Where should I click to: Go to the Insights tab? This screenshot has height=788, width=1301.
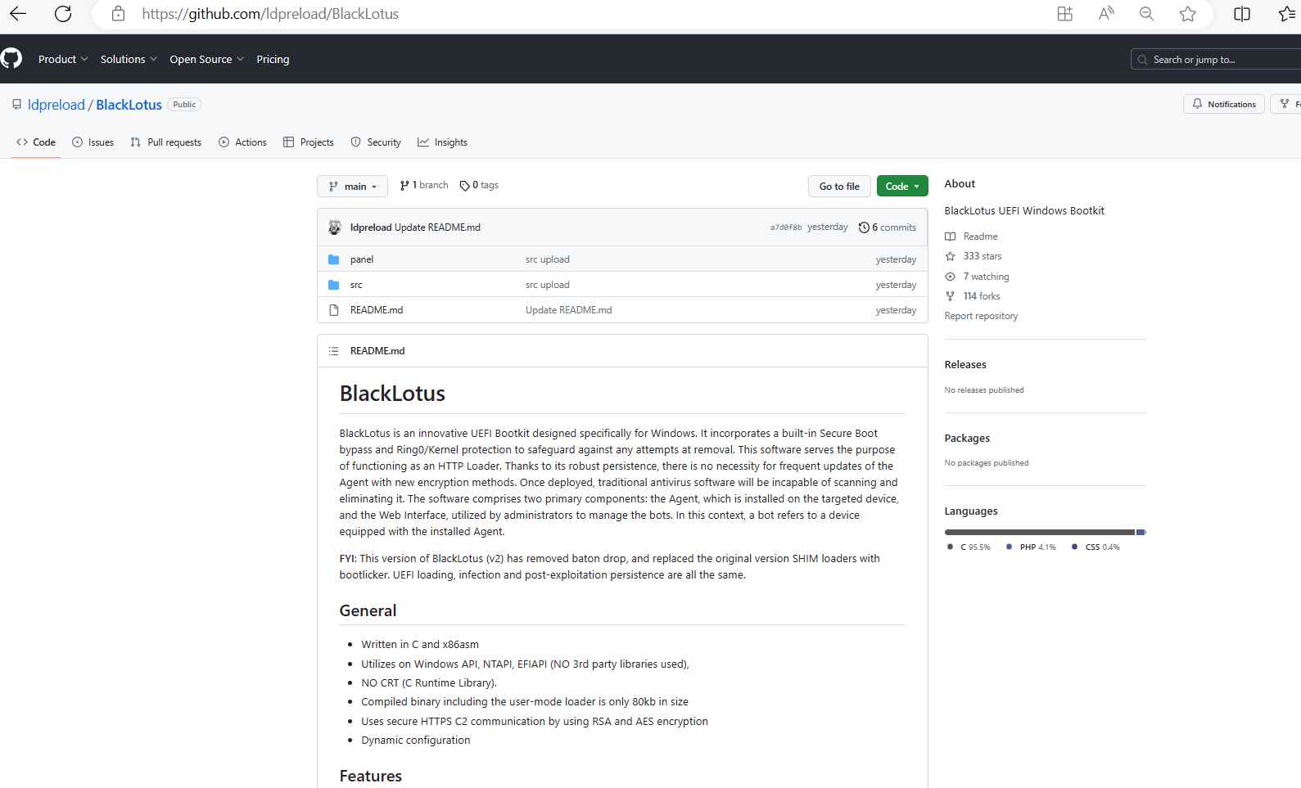[442, 142]
